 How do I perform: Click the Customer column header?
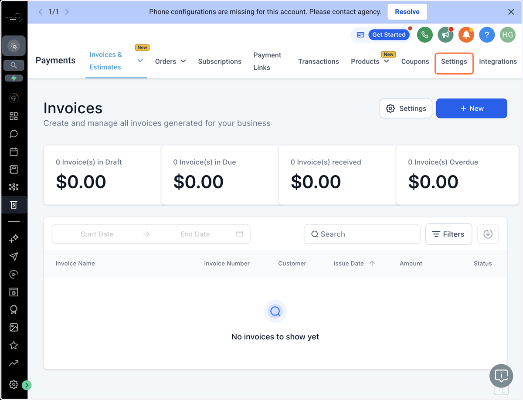tap(292, 264)
